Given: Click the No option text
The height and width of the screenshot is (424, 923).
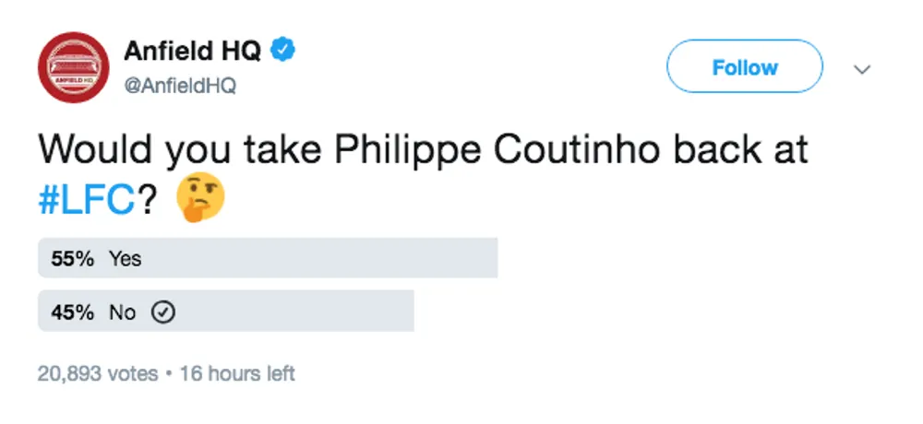Looking at the screenshot, I should pyautogui.click(x=123, y=312).
